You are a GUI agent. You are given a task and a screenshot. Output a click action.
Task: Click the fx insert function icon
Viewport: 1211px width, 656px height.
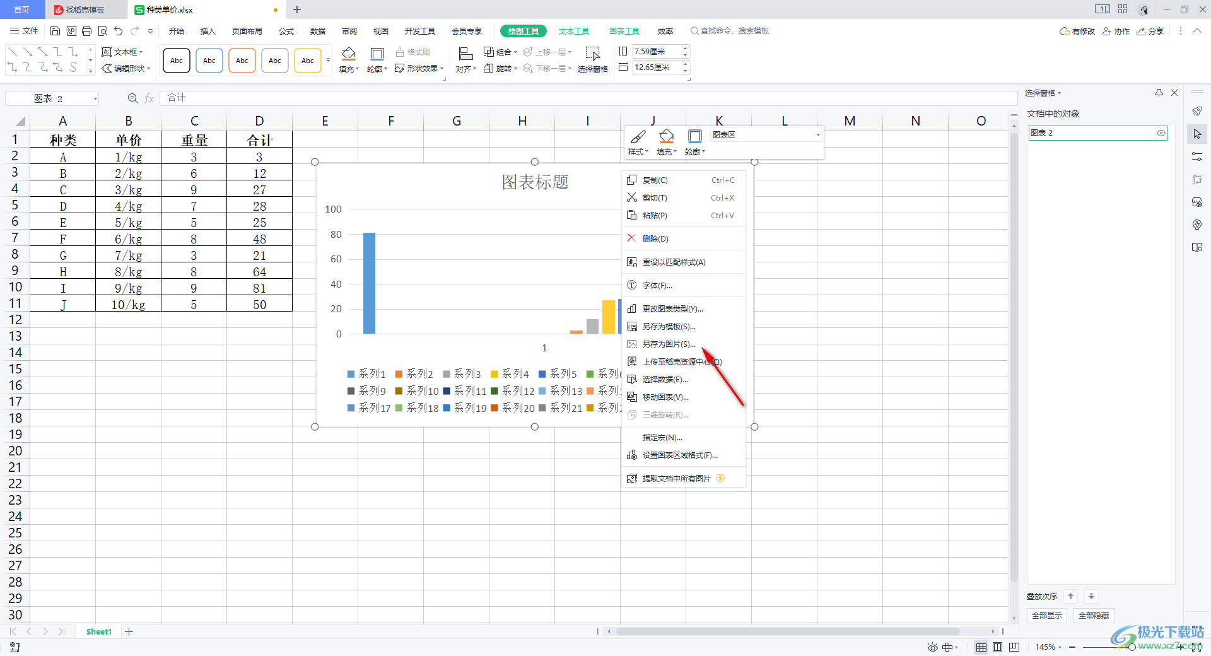149,98
